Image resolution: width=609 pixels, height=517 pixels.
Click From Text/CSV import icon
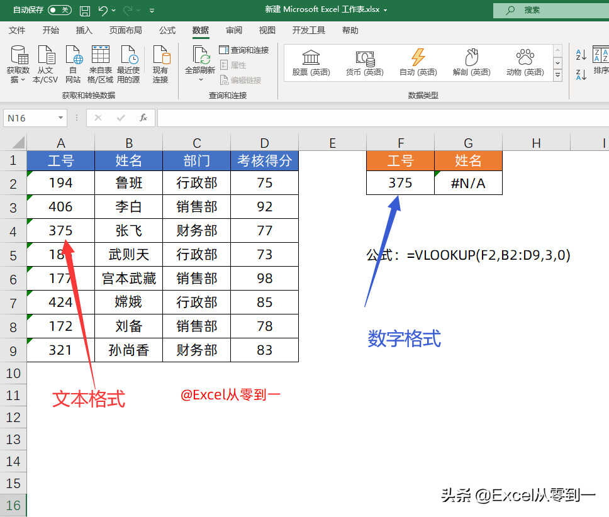pos(45,64)
